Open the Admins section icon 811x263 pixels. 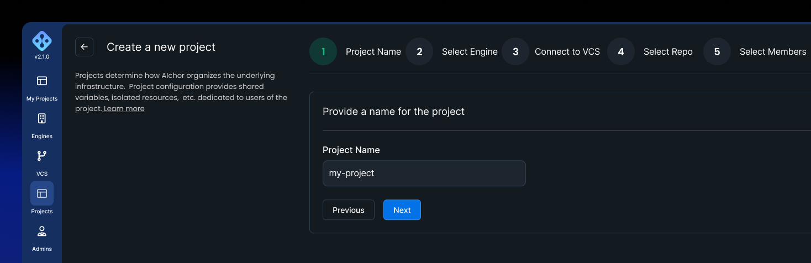[42, 231]
